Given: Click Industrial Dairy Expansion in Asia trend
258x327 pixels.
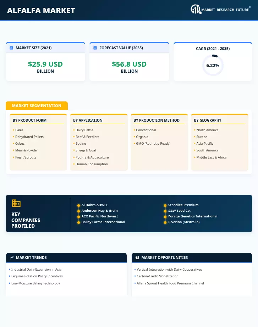Looking at the screenshot, I should [x=36, y=270].
